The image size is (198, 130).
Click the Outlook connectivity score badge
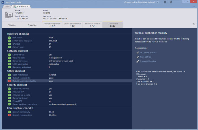(9, 78)
